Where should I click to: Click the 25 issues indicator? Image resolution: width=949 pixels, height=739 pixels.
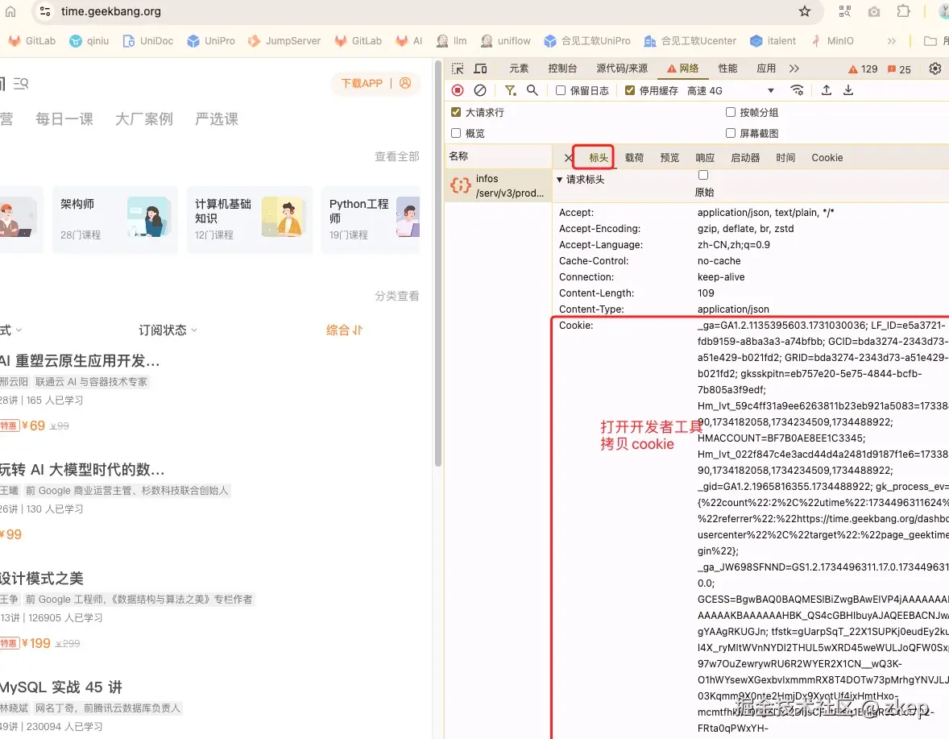click(899, 69)
